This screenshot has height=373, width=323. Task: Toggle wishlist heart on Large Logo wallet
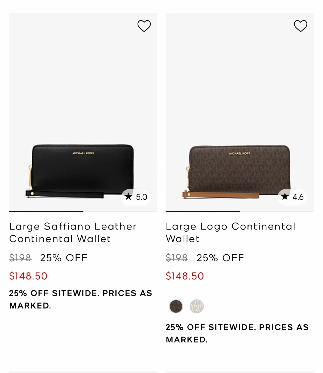(x=301, y=26)
